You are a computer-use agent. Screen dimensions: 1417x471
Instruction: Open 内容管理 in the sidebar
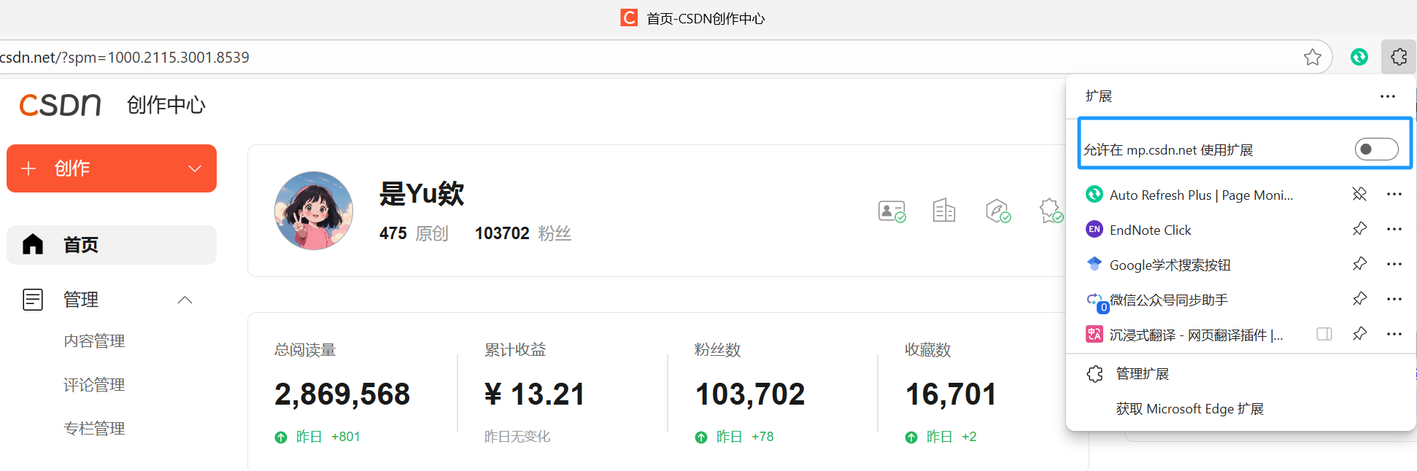[94, 341]
